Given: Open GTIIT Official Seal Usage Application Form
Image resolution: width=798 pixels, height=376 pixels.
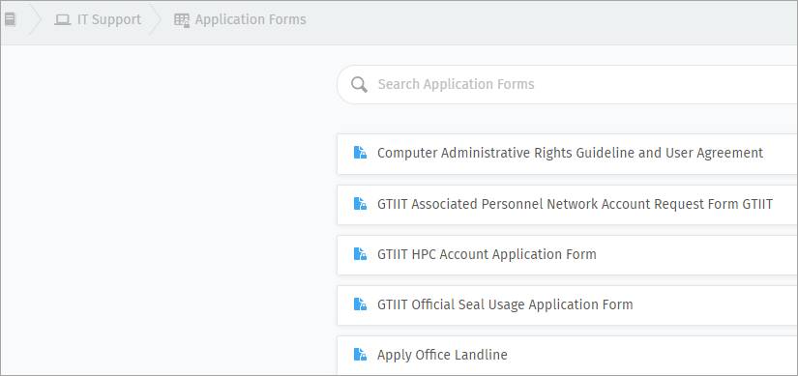Looking at the screenshot, I should tap(505, 304).
